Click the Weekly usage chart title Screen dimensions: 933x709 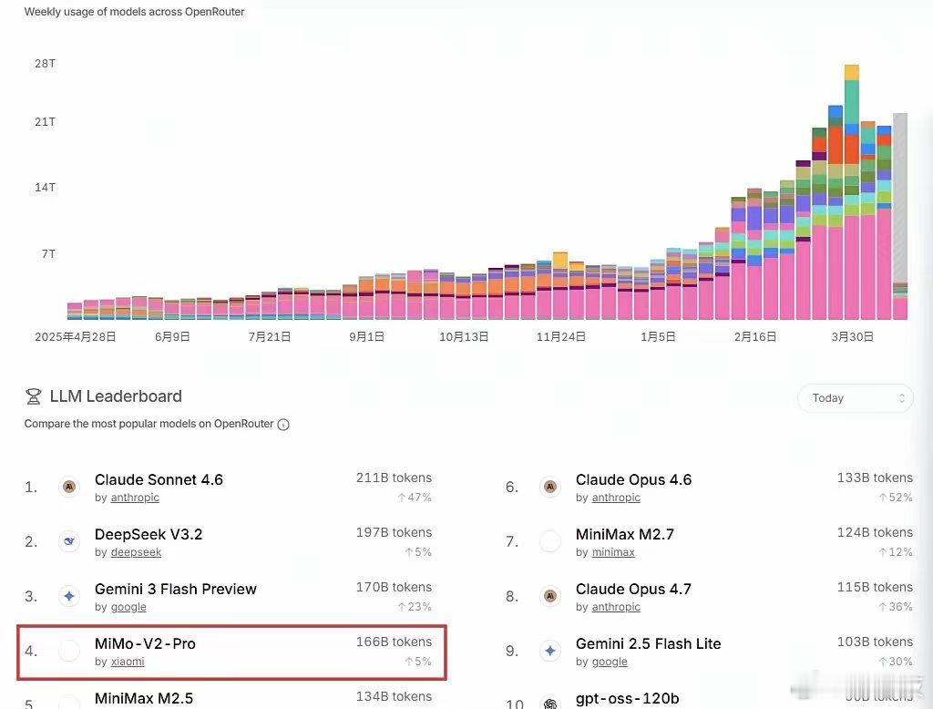coord(135,12)
